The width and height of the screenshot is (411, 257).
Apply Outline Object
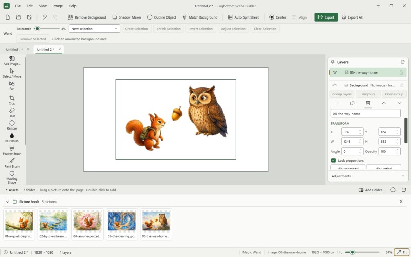click(162, 17)
